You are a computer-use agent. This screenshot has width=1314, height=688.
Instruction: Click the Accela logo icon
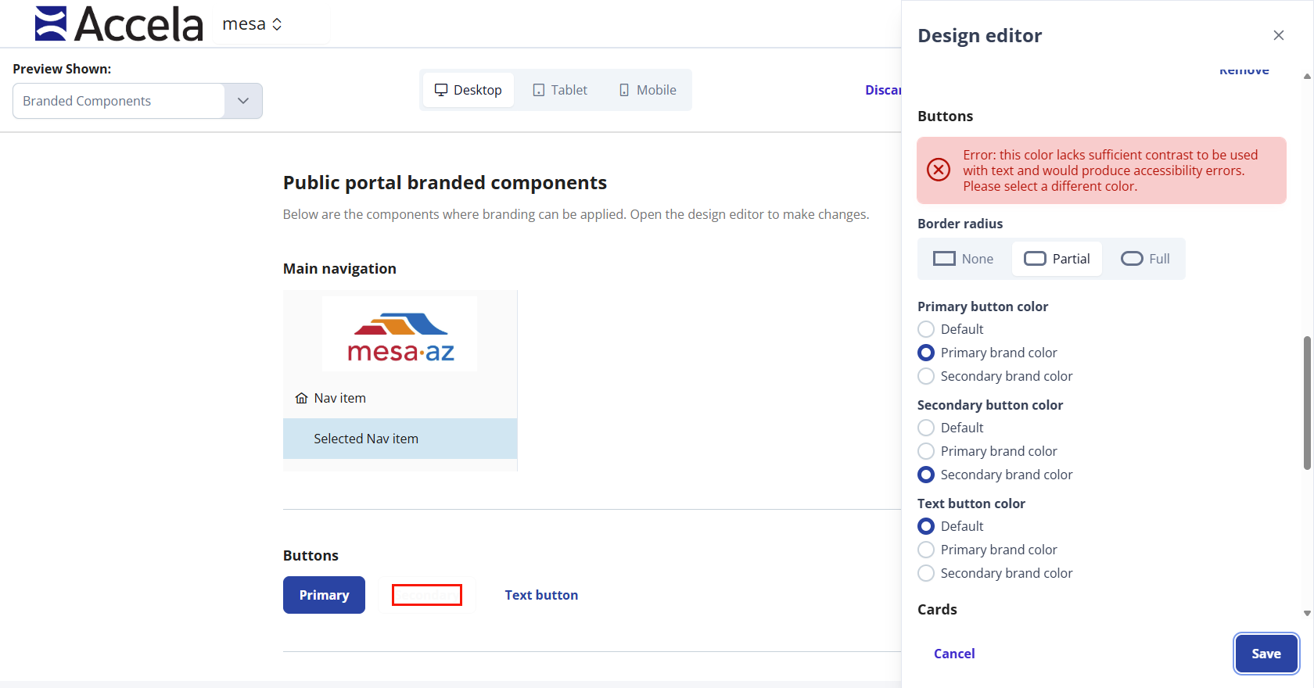(51, 23)
